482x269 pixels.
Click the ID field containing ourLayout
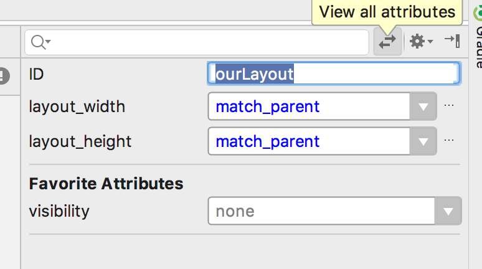pyautogui.click(x=334, y=73)
